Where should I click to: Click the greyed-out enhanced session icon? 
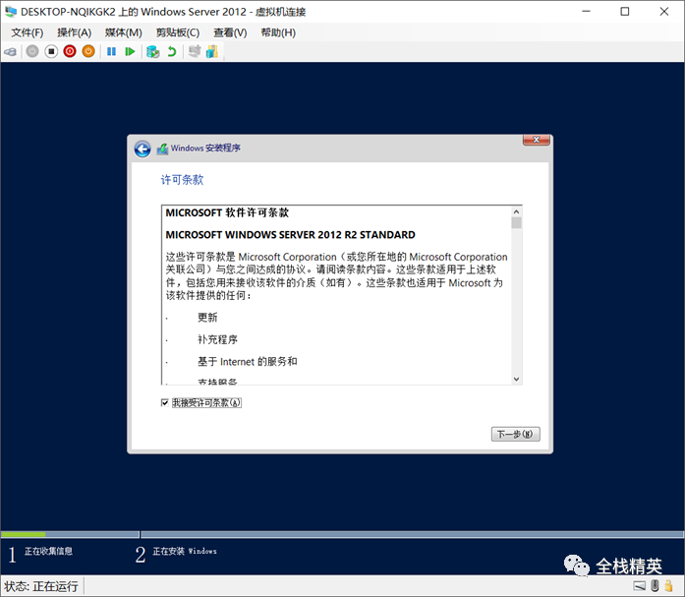coord(195,51)
